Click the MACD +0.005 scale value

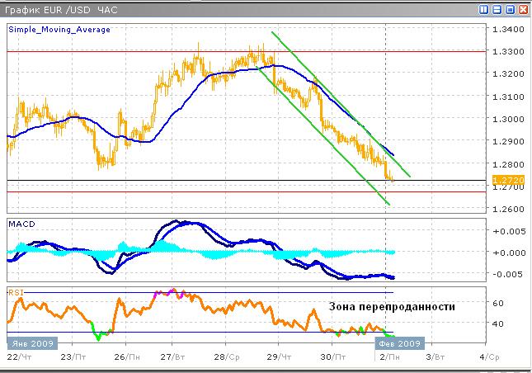click(509, 231)
